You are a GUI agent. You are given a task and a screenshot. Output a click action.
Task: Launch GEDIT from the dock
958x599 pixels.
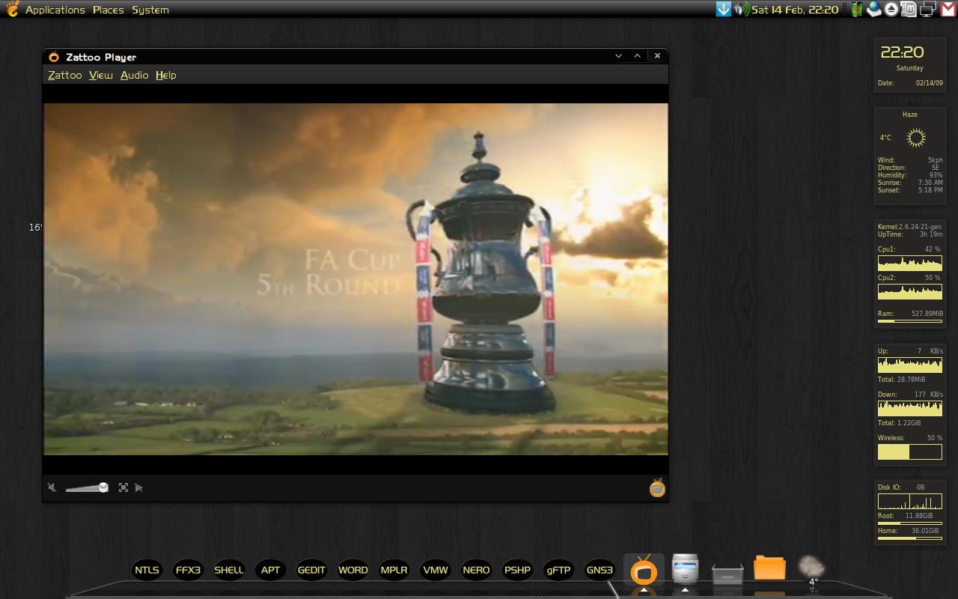(312, 570)
